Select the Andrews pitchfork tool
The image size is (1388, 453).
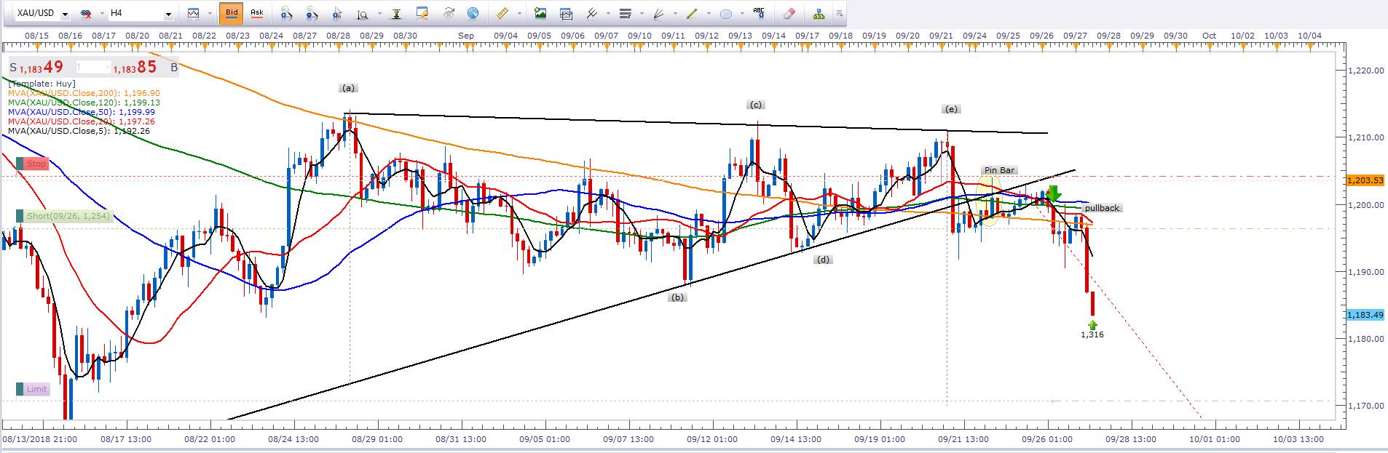pyautogui.click(x=658, y=13)
